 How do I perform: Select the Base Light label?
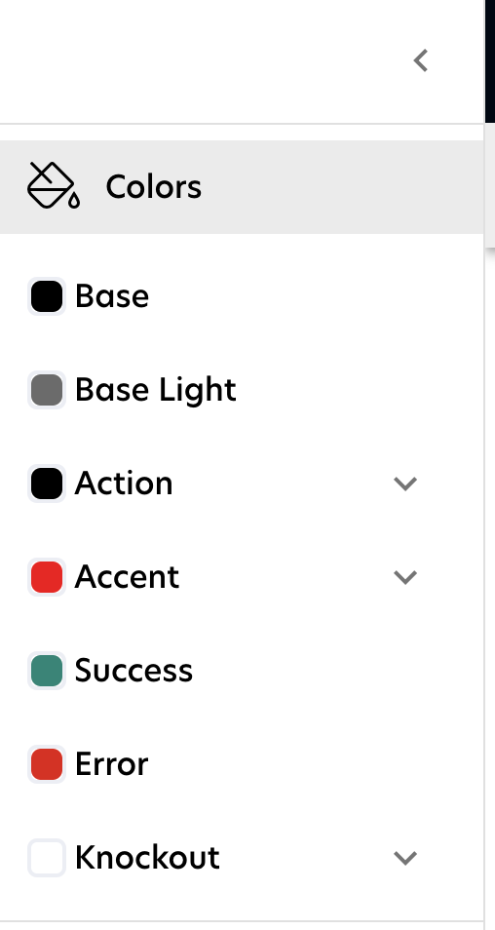tap(155, 390)
